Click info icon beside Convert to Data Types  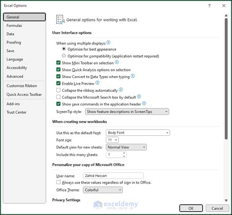tap(133, 76)
